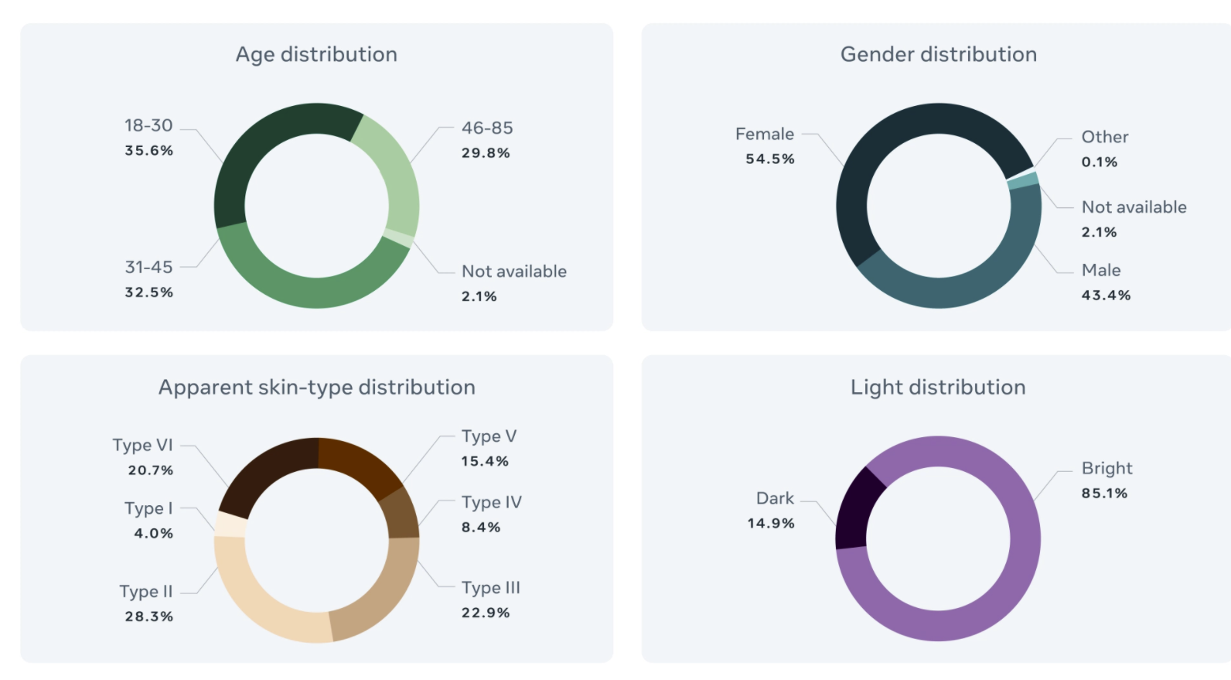Select the Other label in gender chart
This screenshot has width=1231, height=680.
[1104, 137]
